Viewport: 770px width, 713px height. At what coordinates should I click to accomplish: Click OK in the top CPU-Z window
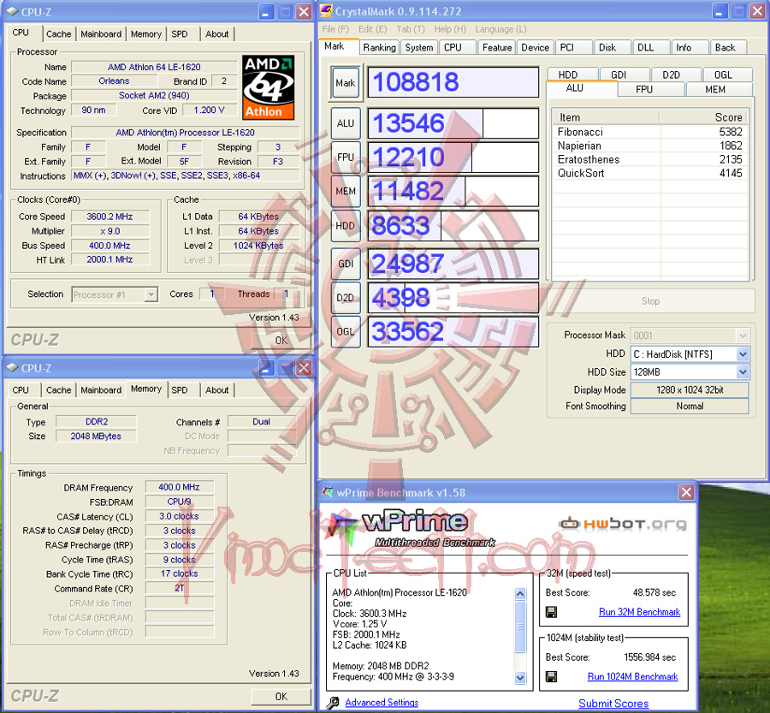pos(281,340)
